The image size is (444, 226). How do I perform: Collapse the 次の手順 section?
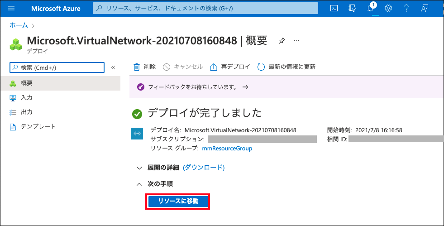(139, 184)
